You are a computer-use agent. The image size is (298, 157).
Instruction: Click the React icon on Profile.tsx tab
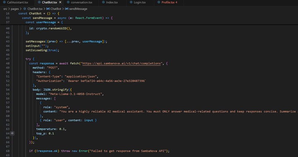click(x=159, y=2)
